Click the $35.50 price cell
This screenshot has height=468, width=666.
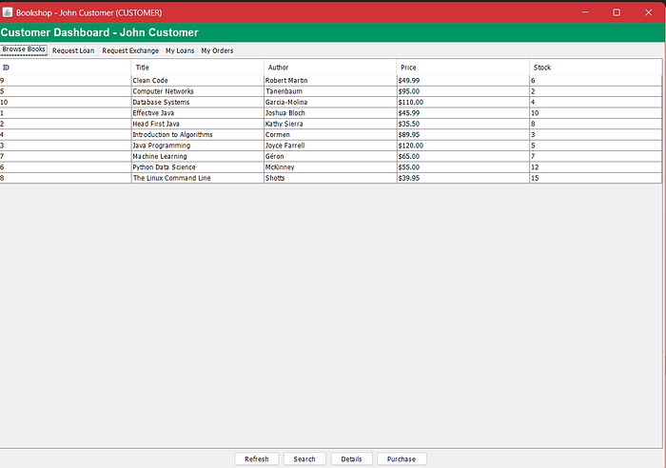coord(463,124)
